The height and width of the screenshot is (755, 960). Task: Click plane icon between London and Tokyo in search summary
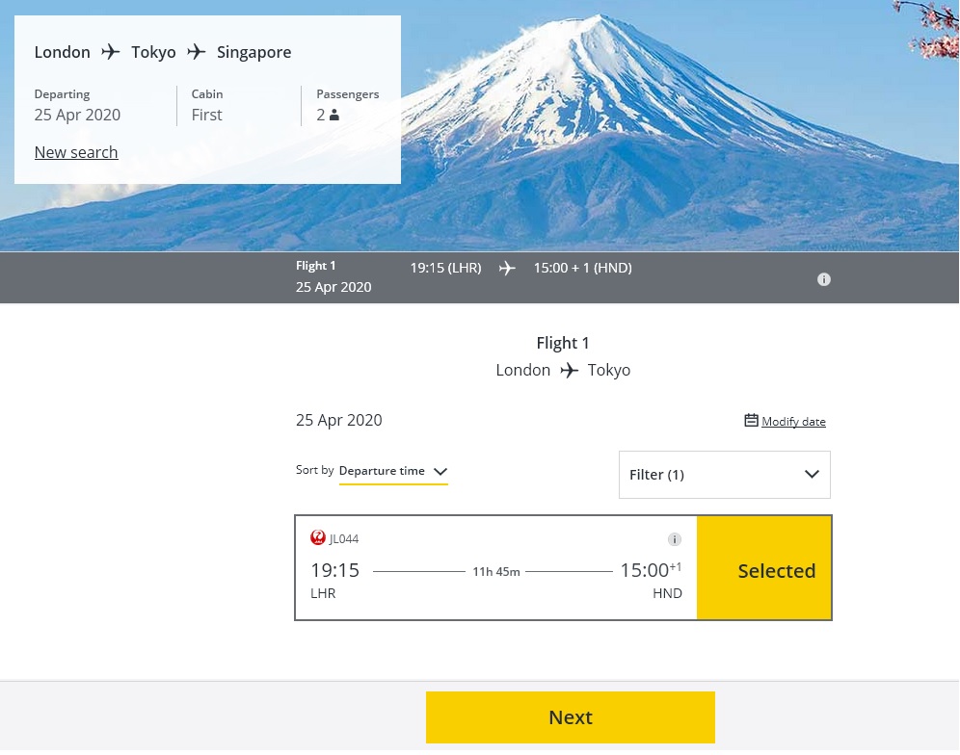(111, 52)
